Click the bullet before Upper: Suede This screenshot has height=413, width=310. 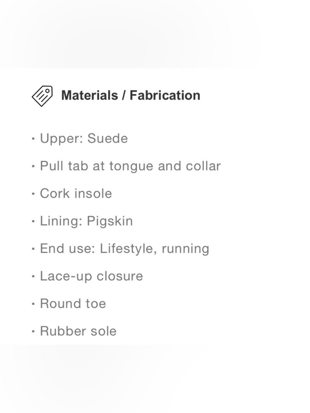pyautogui.click(x=33, y=139)
